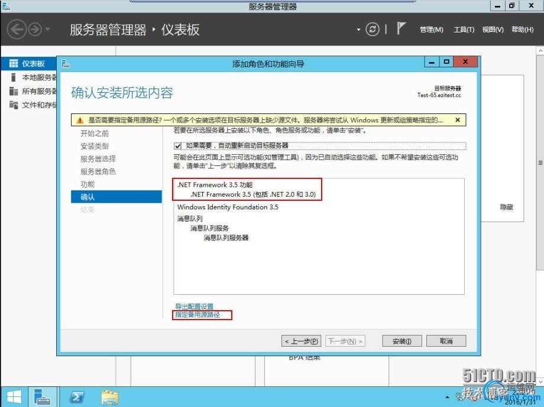Open the 导出配置设置 link

tap(195, 307)
